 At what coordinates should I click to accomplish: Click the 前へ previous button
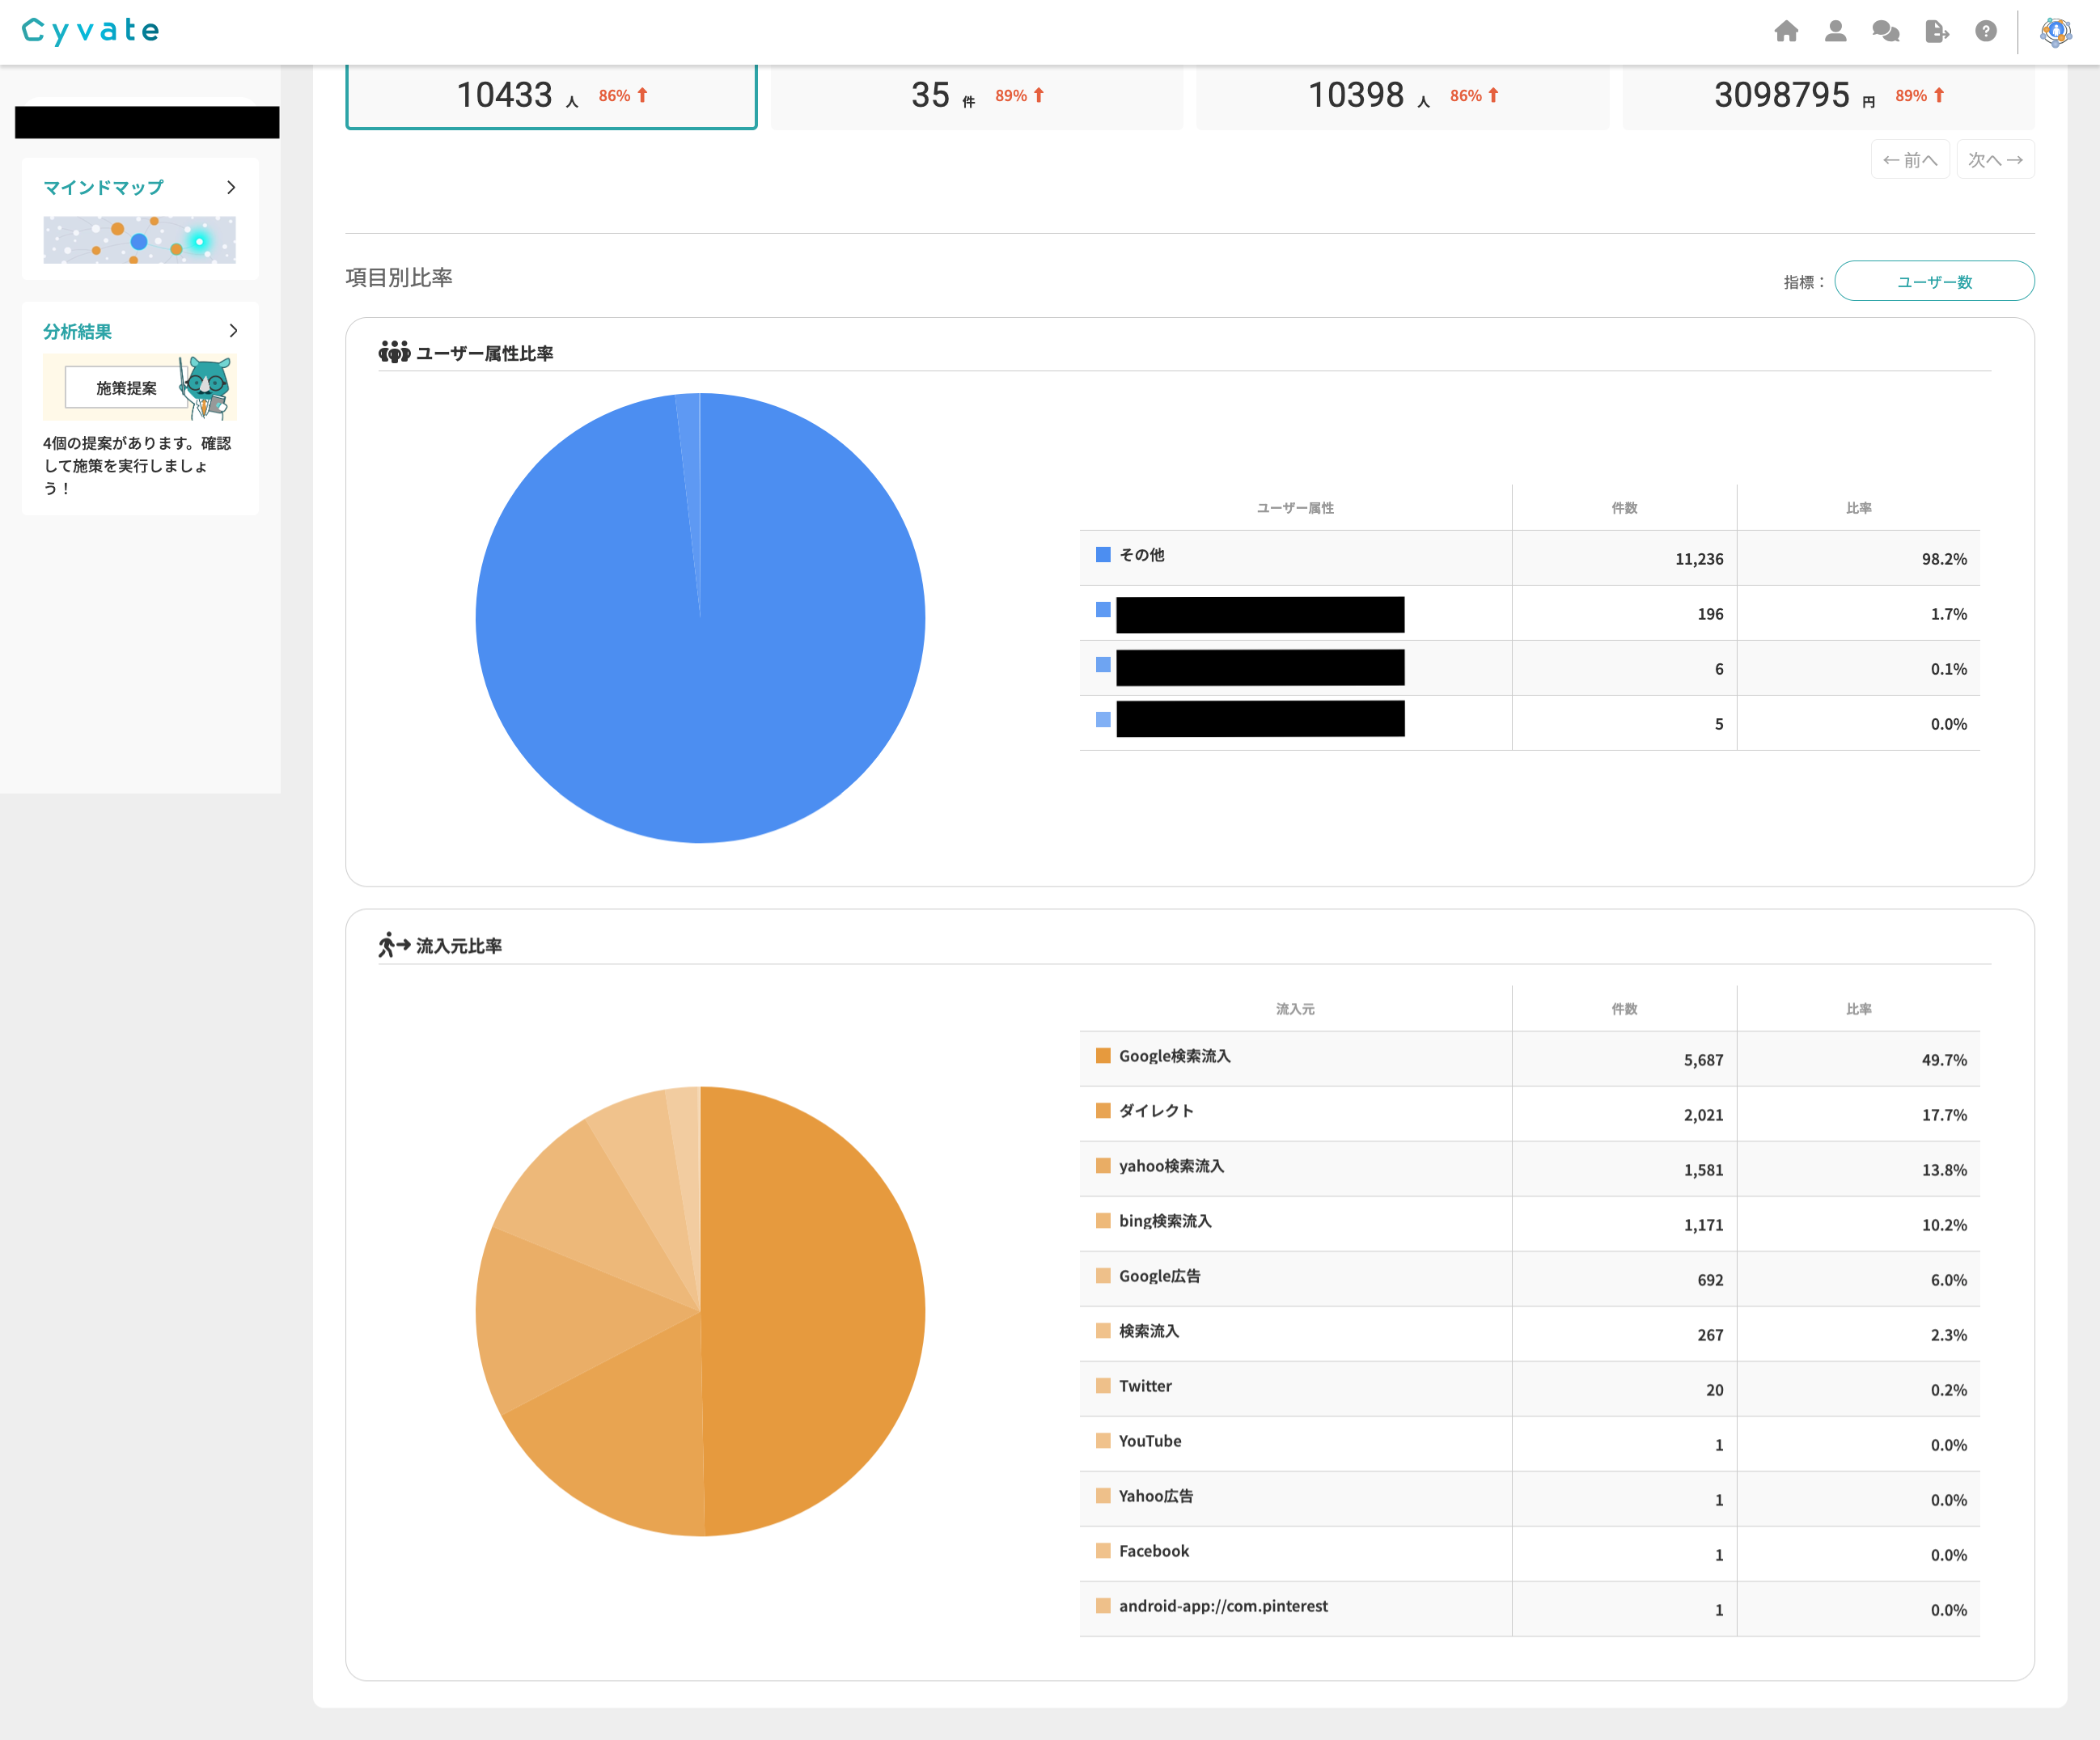(x=1909, y=160)
